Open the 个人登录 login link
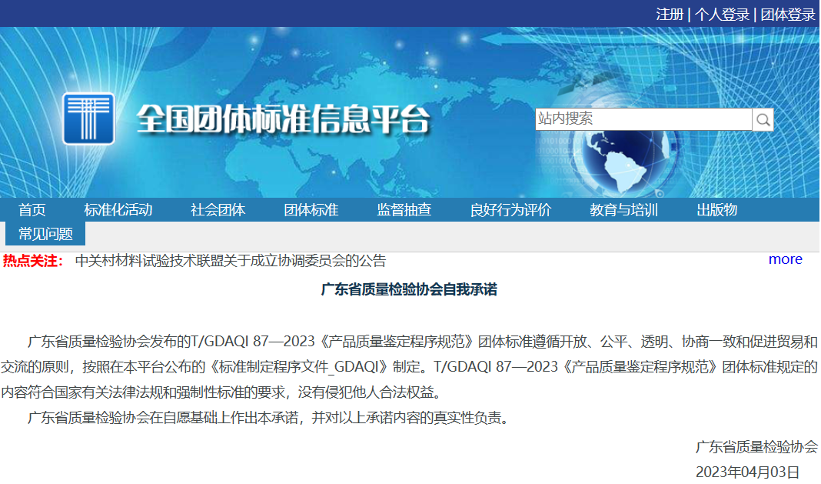The height and width of the screenshot is (484, 821). click(722, 14)
